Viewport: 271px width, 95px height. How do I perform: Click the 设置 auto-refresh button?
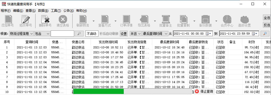click(123, 34)
